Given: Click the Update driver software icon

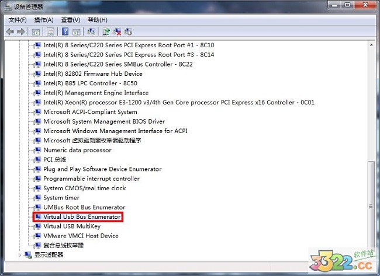Looking at the screenshot, I should pos(106,32).
